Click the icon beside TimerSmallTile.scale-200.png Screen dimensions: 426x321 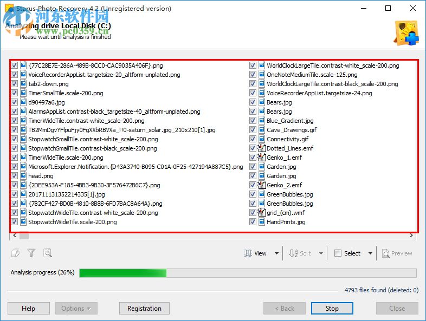23,93
